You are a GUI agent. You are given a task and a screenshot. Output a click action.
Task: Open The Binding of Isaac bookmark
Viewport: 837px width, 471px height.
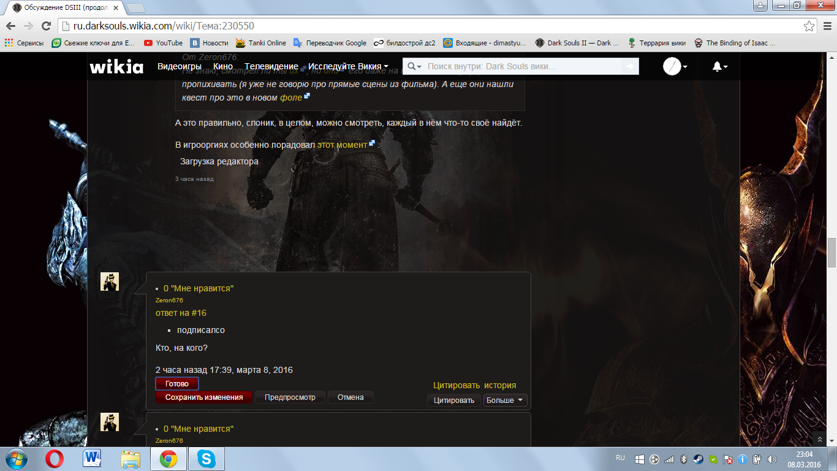[735, 43]
